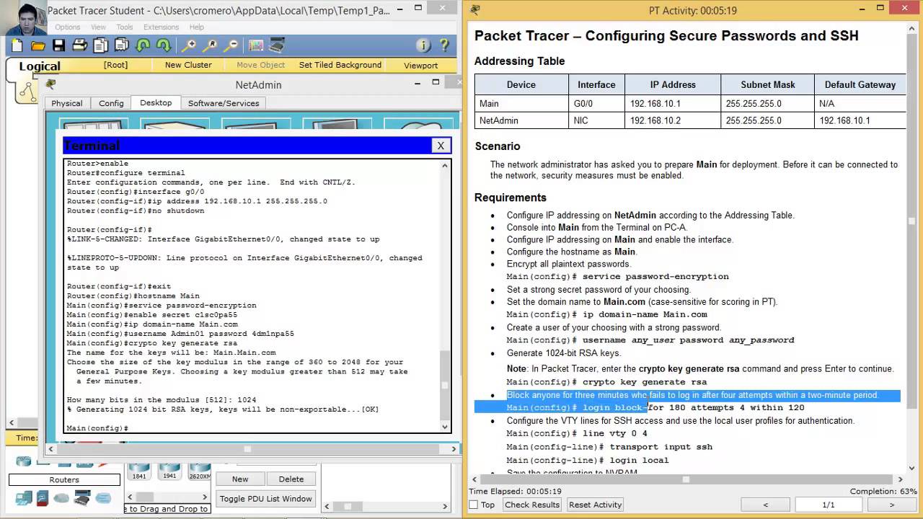The image size is (923, 519).
Task: Switch to the Config tab in NetAdmin
Action: [111, 103]
